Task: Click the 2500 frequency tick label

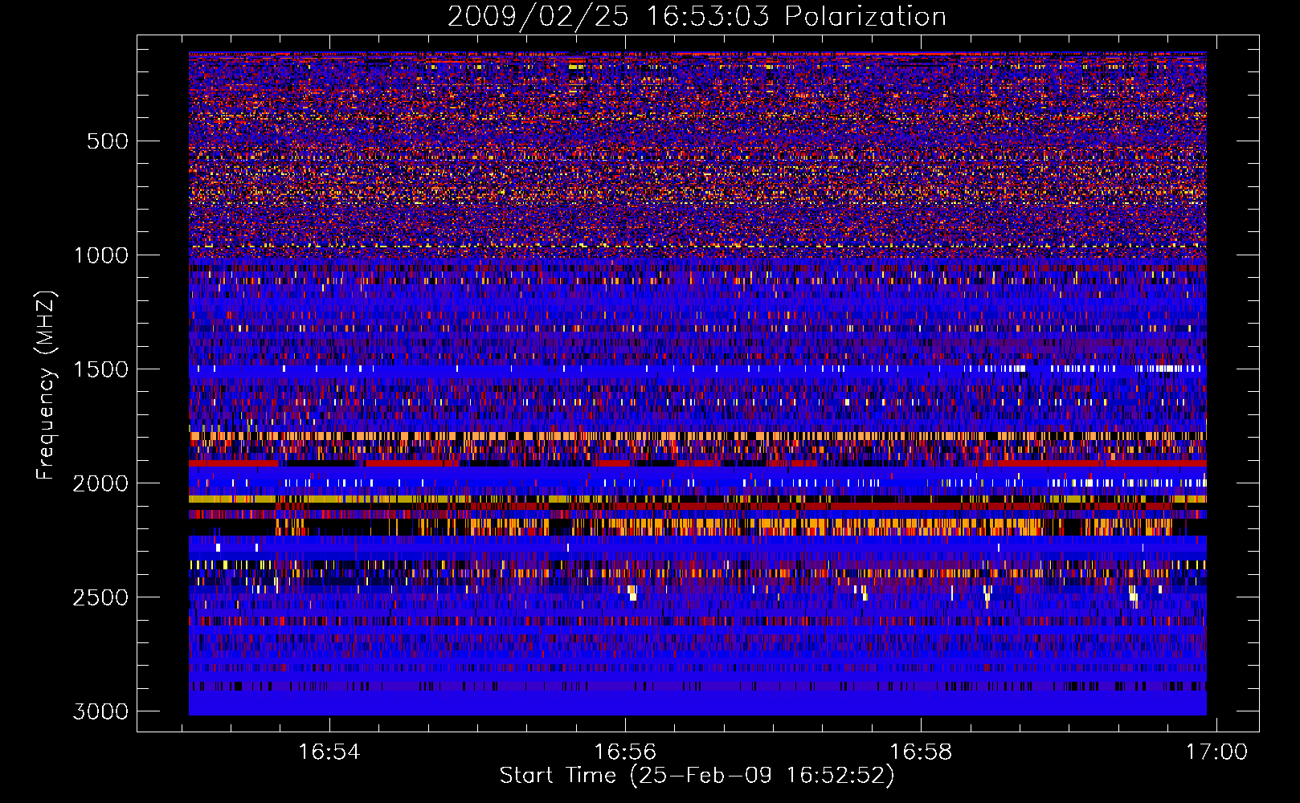Action: coord(100,597)
